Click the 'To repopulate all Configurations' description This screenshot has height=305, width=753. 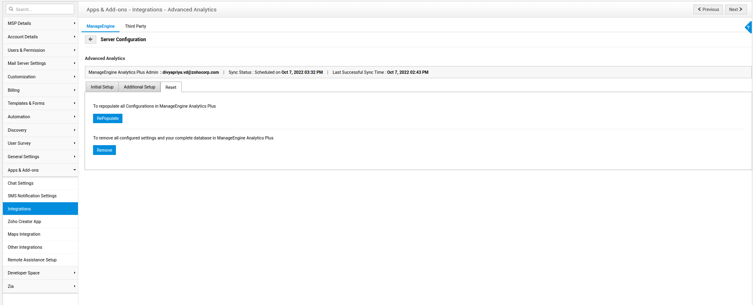tap(154, 106)
